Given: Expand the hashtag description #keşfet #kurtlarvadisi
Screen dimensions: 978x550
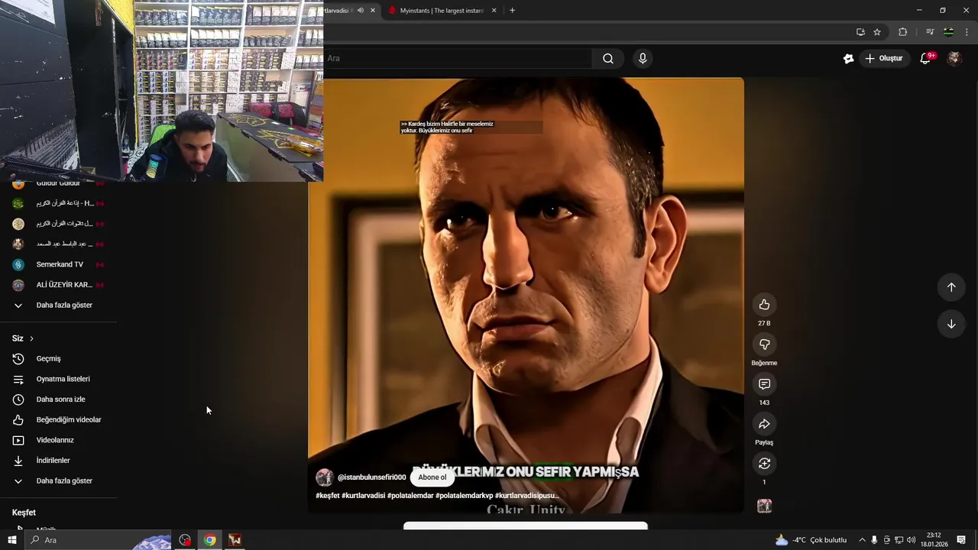Looking at the screenshot, I should tap(437, 496).
